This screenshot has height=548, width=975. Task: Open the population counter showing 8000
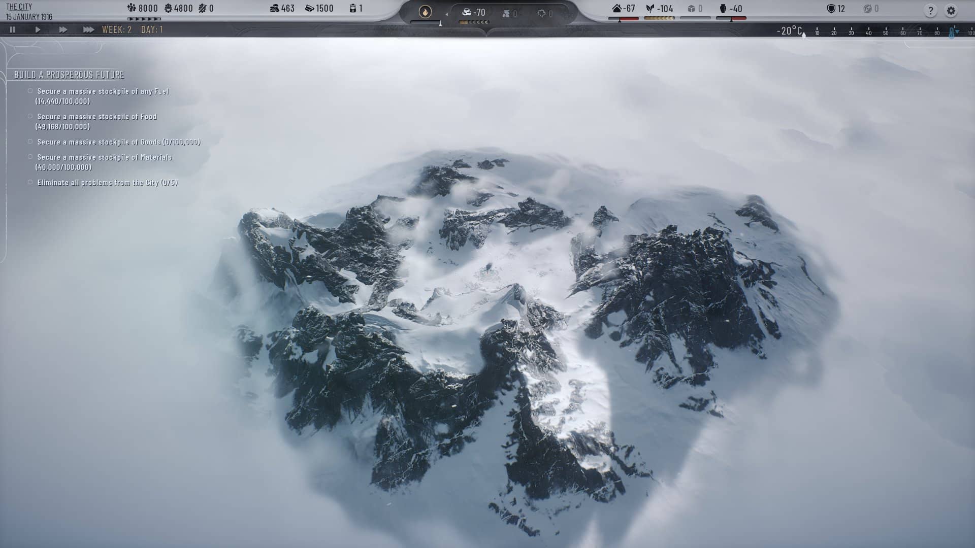142,8
